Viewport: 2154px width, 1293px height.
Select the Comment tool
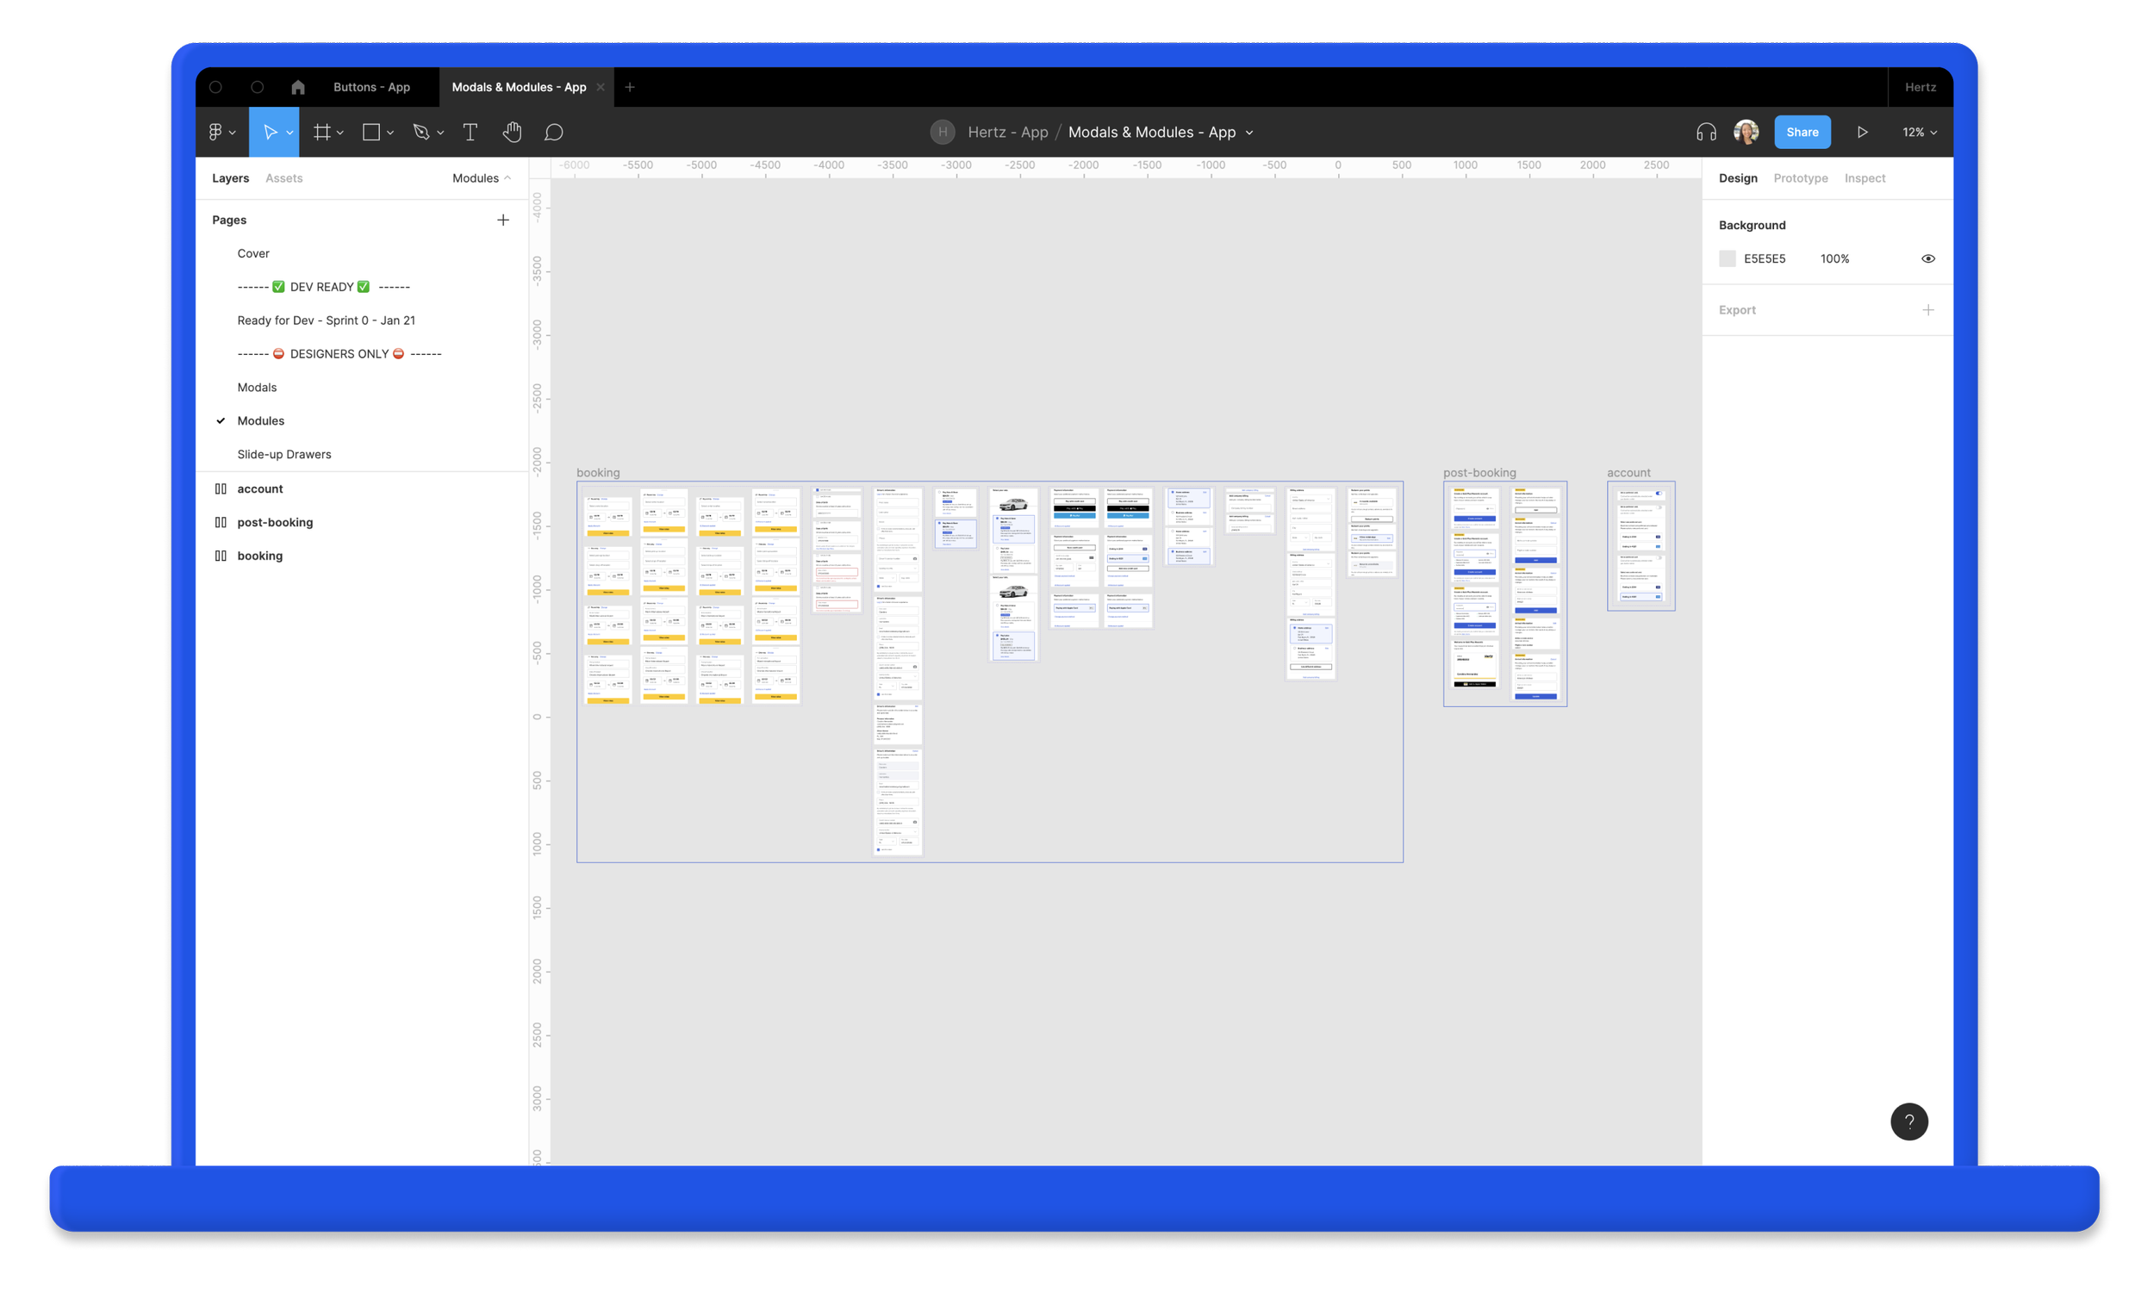(553, 133)
